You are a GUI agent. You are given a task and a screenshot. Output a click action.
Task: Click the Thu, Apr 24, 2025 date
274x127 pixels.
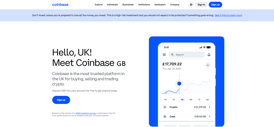[172, 69]
